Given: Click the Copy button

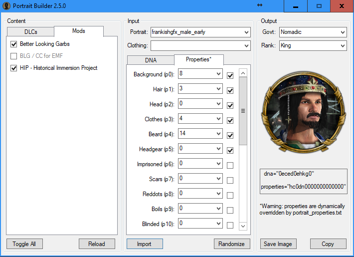Looking at the screenshot, I should [x=328, y=244].
